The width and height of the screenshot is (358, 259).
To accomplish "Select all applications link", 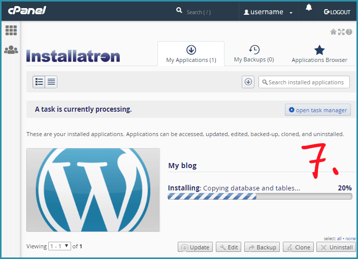I will pos(339,239).
